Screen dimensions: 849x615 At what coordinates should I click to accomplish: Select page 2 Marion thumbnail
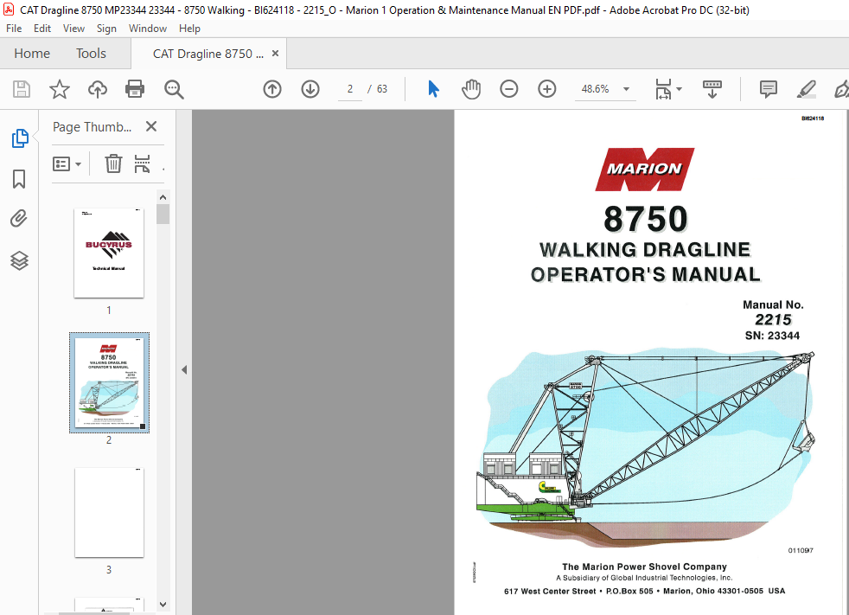tap(109, 382)
